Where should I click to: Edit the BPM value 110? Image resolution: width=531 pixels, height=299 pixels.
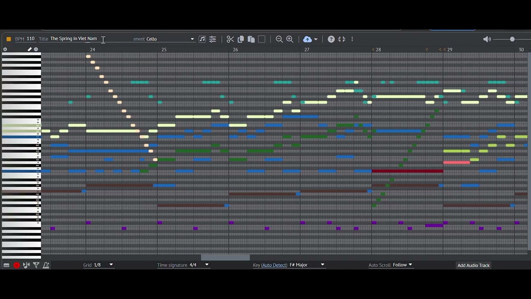31,39
